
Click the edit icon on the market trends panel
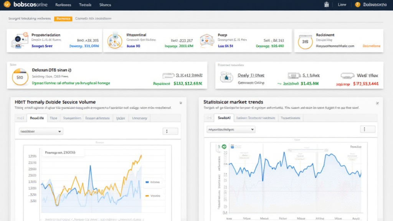tap(377, 103)
